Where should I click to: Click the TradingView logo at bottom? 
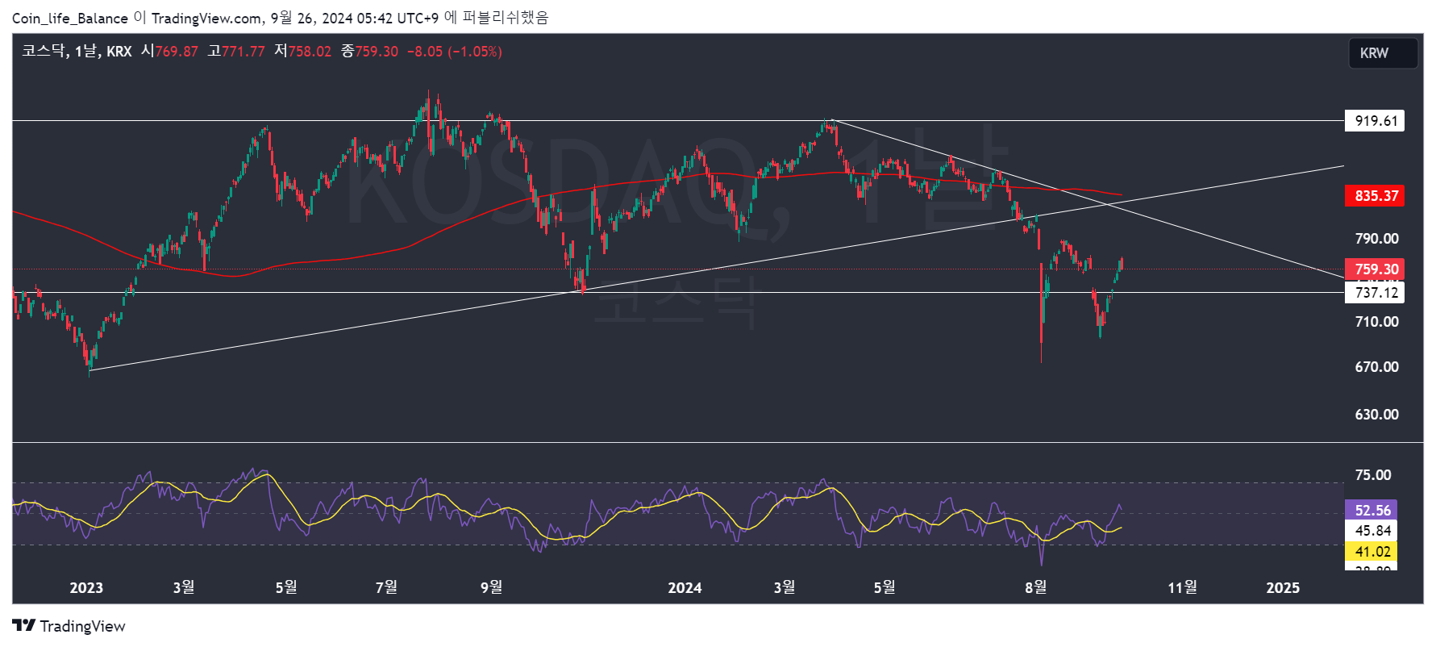tap(69, 626)
